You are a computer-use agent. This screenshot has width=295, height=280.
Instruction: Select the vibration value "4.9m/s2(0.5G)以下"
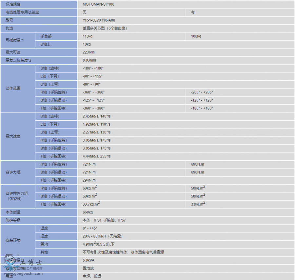99,244
